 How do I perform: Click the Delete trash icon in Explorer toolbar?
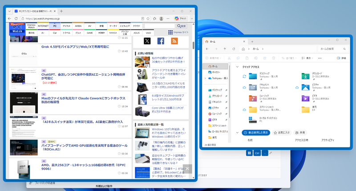click(274, 58)
